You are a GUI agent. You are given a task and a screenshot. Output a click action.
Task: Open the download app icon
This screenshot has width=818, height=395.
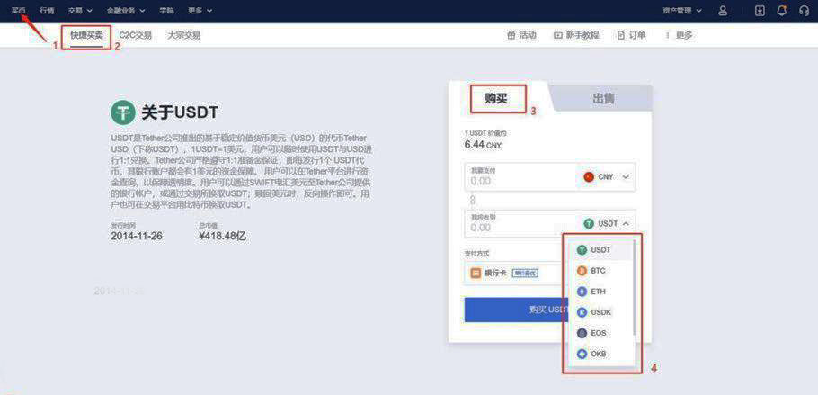[x=760, y=11]
